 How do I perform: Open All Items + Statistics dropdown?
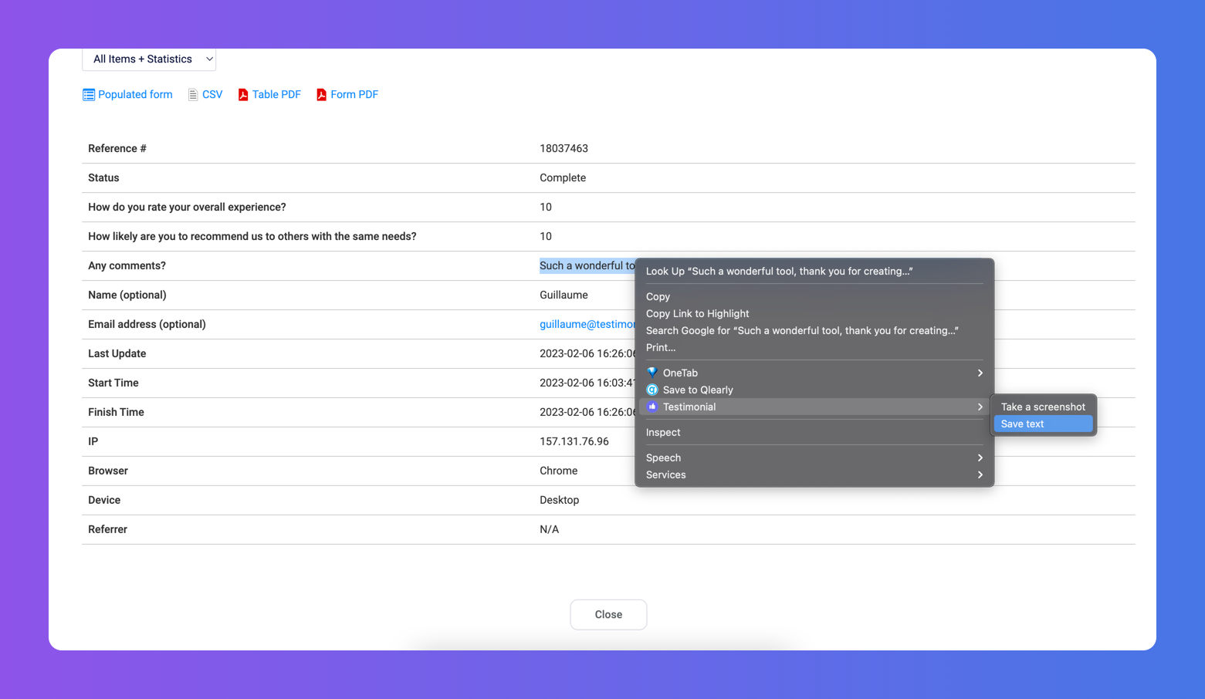click(149, 59)
